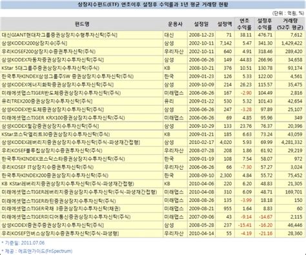This screenshot has width=306, height=255.
Task: Click the 설정일 column header
Action: pyautogui.click(x=201, y=24)
